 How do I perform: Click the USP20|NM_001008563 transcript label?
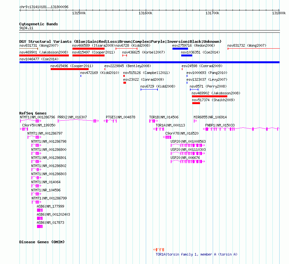tap(188, 141)
